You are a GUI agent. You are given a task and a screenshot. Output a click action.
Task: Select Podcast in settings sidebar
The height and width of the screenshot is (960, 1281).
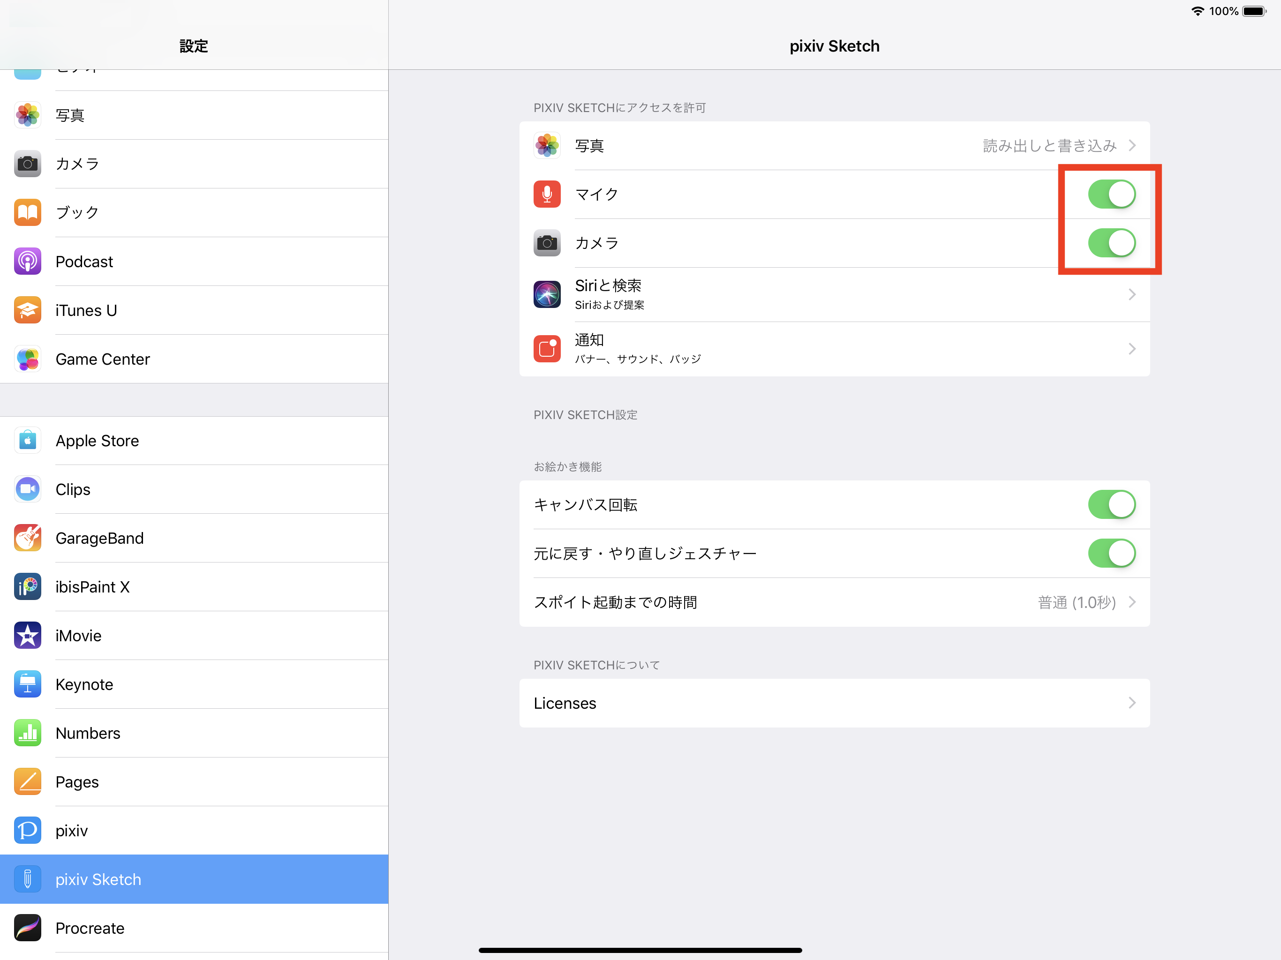(194, 261)
